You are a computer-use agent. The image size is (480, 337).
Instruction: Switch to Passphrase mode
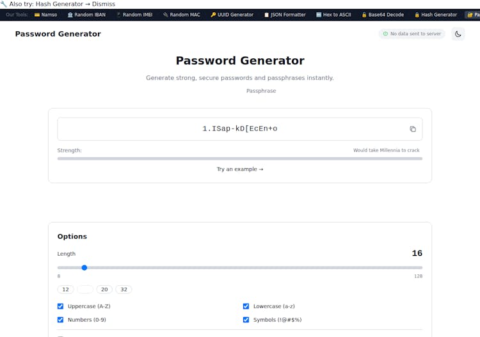click(x=261, y=91)
